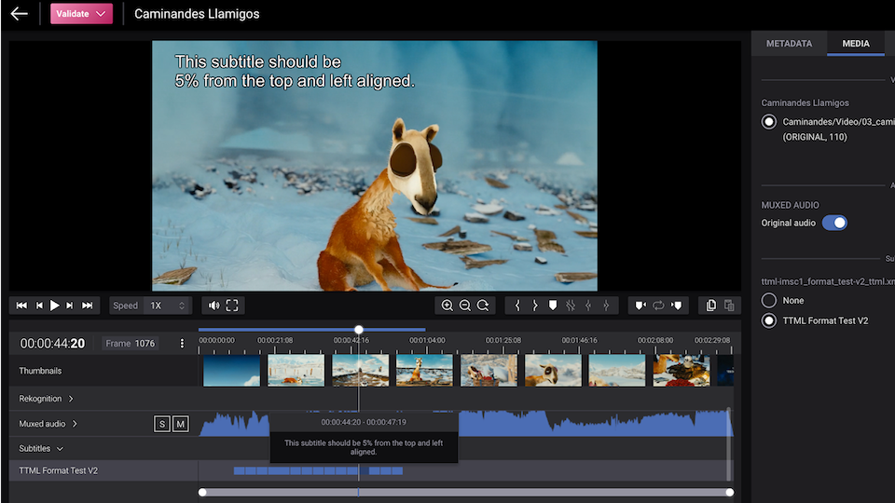Click the timecode 00:00:44:20 field

coord(52,344)
